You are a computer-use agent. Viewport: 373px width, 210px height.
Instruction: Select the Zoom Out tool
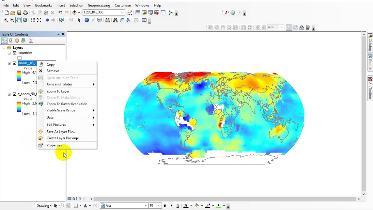(12, 20)
